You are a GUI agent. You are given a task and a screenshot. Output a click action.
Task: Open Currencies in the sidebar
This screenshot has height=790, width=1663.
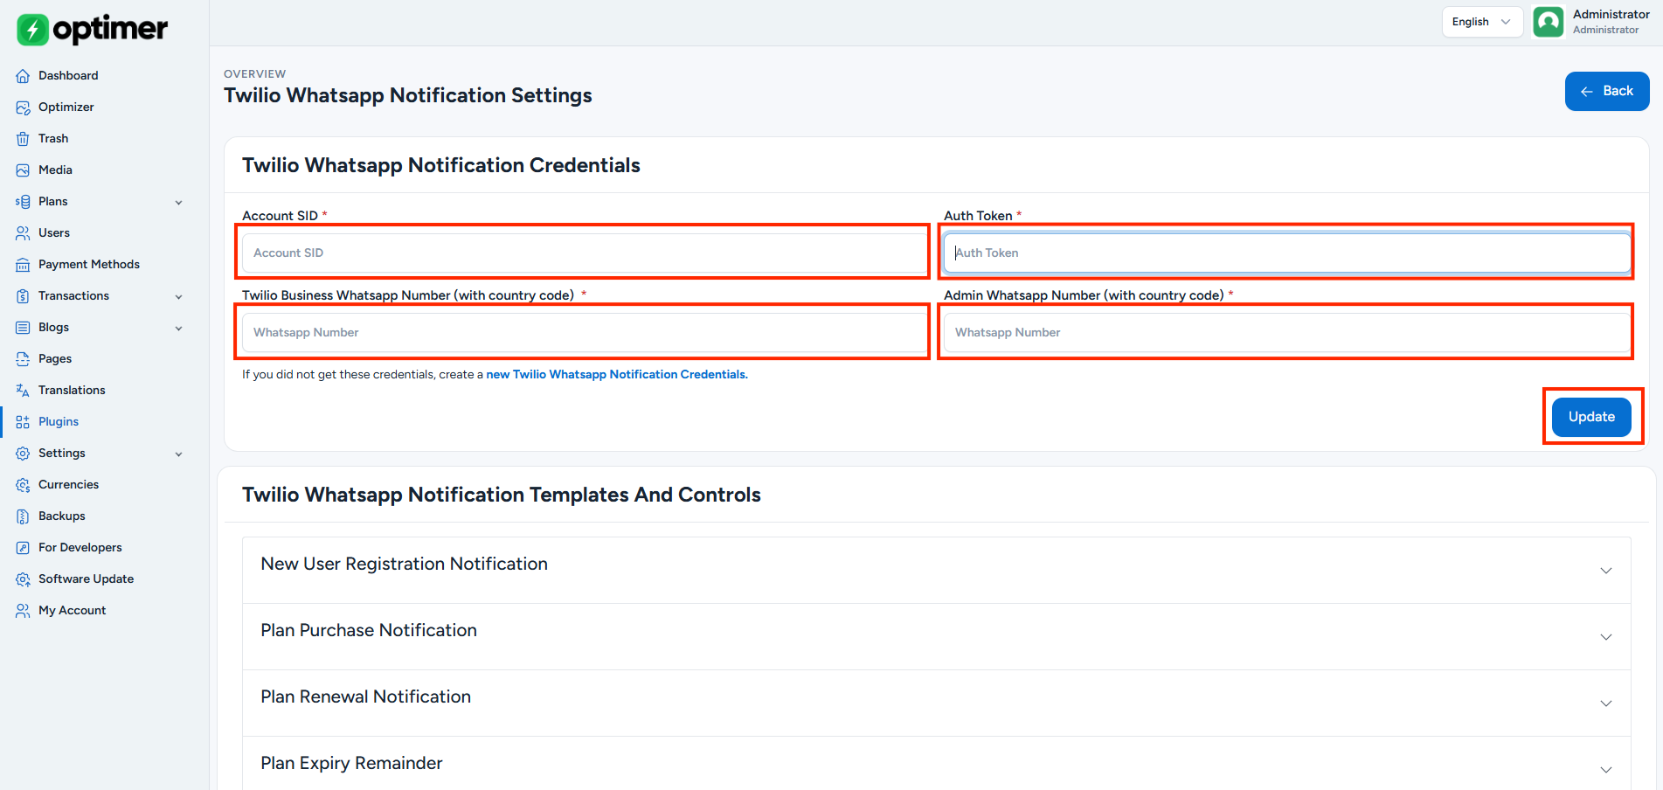(68, 485)
